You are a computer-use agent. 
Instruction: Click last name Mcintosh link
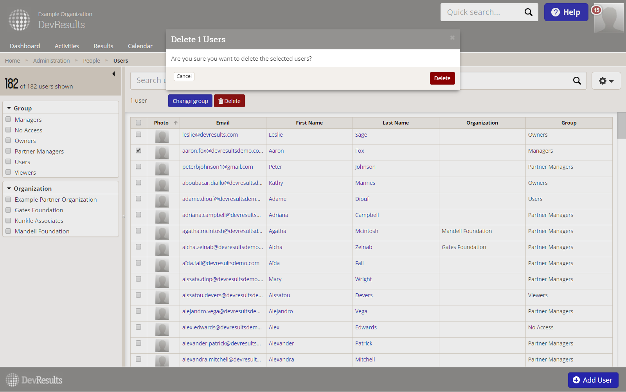(x=367, y=231)
